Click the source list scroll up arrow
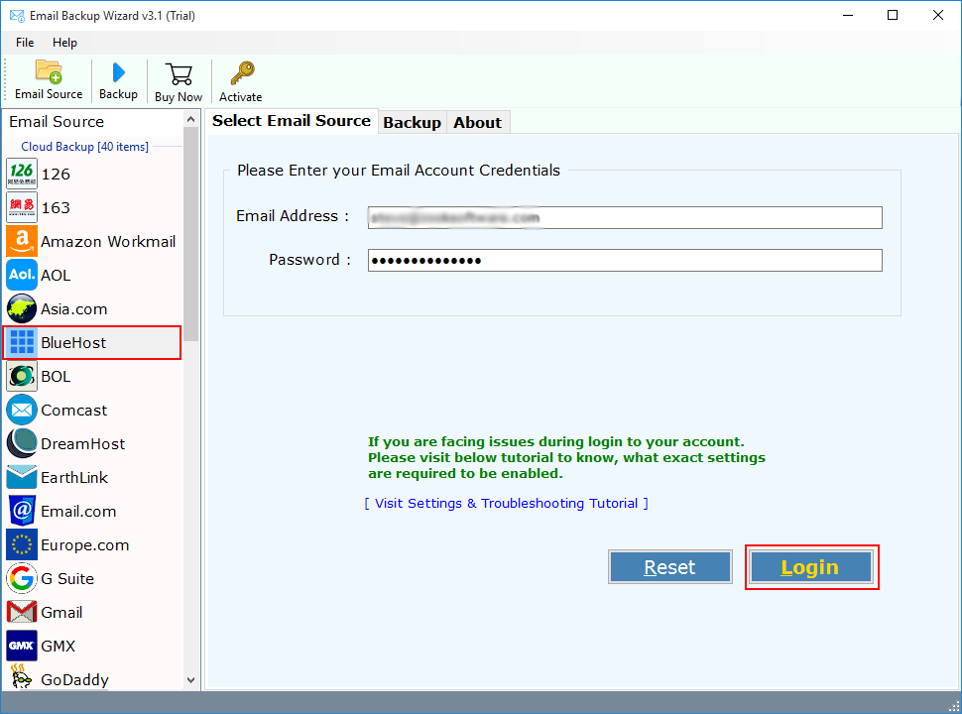 (190, 120)
